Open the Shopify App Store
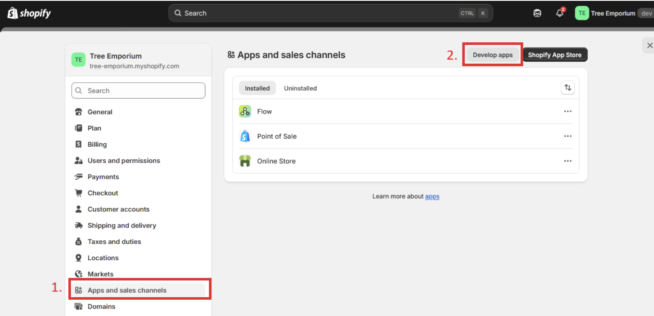 (555, 55)
